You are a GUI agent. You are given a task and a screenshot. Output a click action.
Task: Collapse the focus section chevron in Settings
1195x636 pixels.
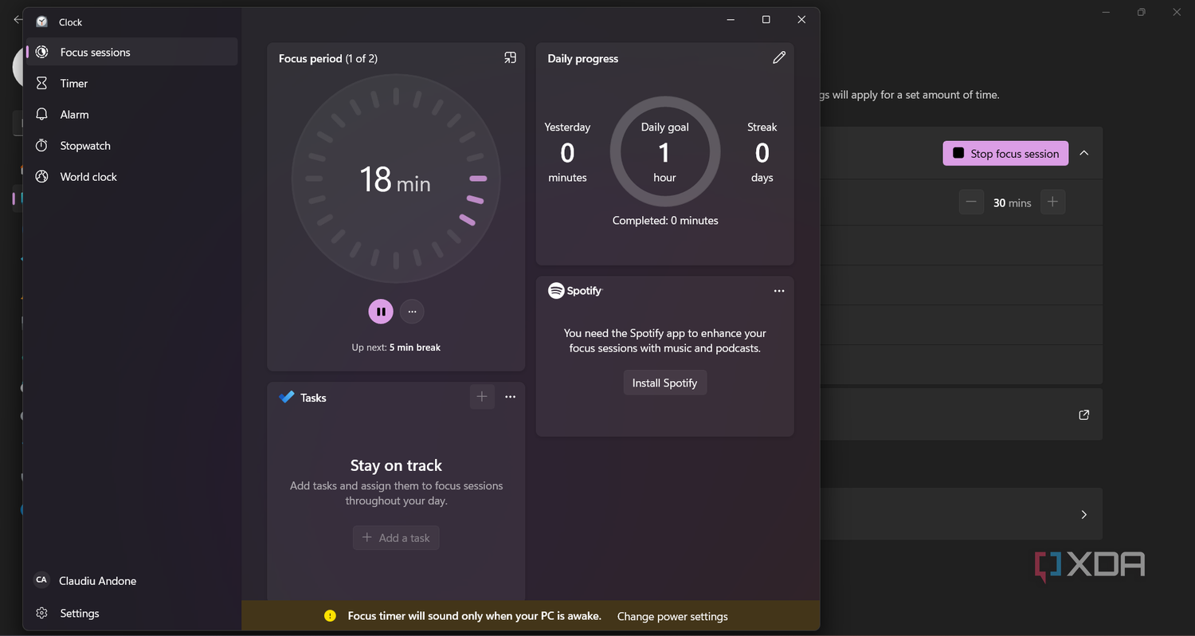point(1084,153)
